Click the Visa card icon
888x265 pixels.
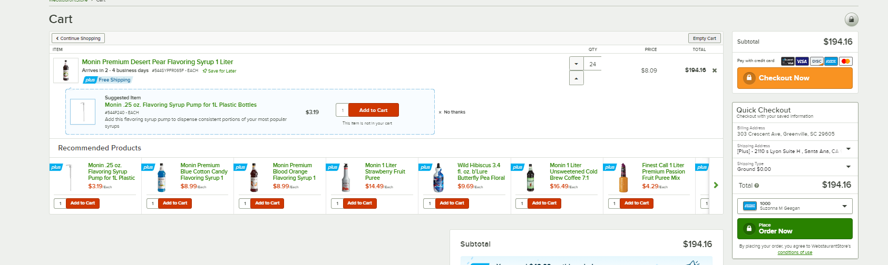click(802, 61)
